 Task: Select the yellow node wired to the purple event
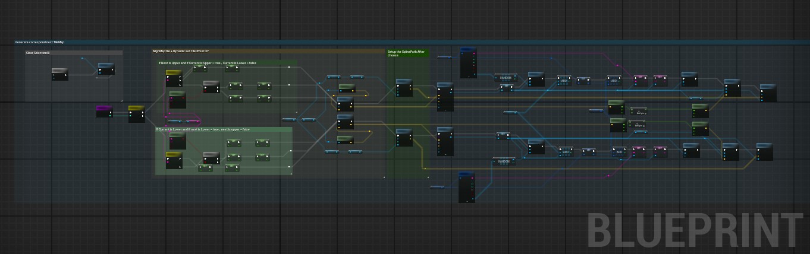point(137,114)
